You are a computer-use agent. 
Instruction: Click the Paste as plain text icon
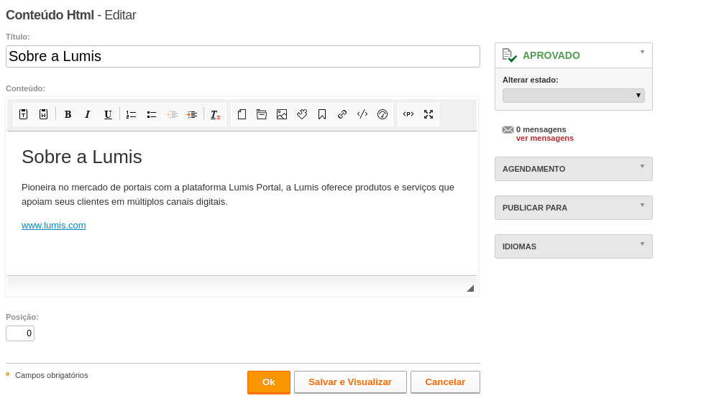24,114
